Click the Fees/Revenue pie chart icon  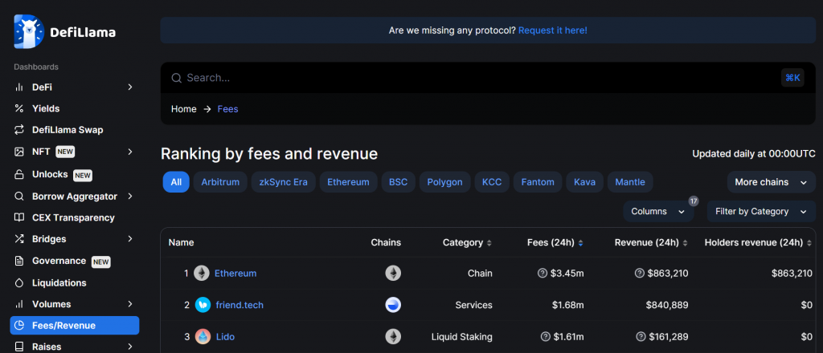coord(19,325)
